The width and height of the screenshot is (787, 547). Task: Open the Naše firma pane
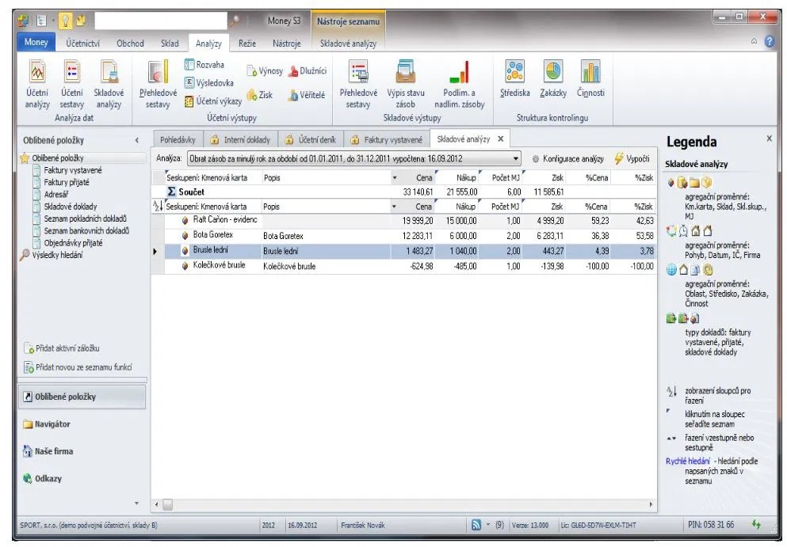point(48,451)
